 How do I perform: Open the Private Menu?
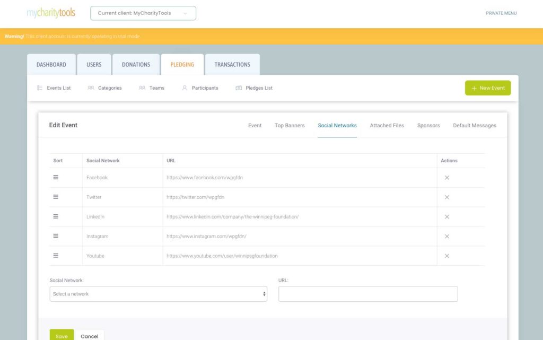click(501, 13)
